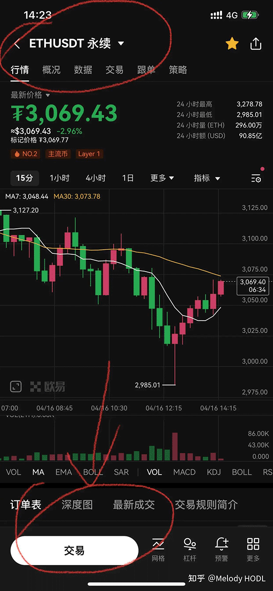Select the 1小时 timeframe
273x591 pixels.
pos(60,178)
